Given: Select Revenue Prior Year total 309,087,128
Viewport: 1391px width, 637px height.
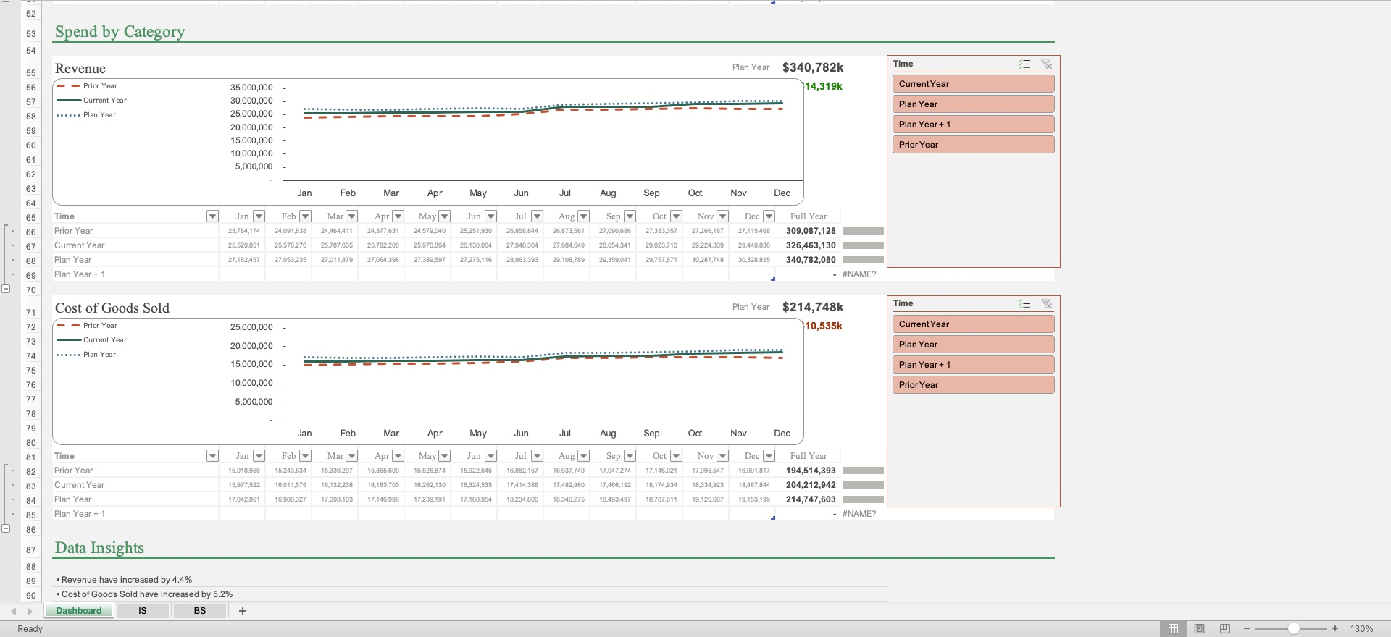Looking at the screenshot, I should pos(811,231).
